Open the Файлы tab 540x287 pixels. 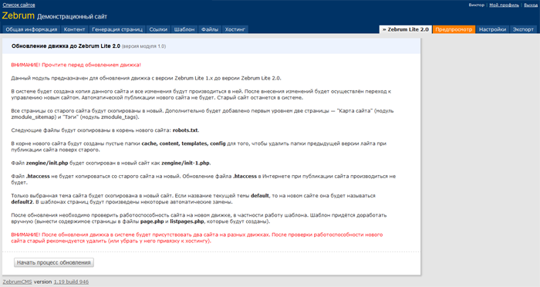pyautogui.click(x=210, y=29)
